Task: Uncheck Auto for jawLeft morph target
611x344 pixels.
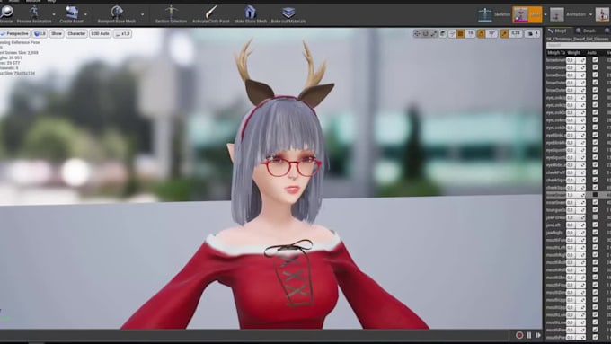Action: (595, 225)
